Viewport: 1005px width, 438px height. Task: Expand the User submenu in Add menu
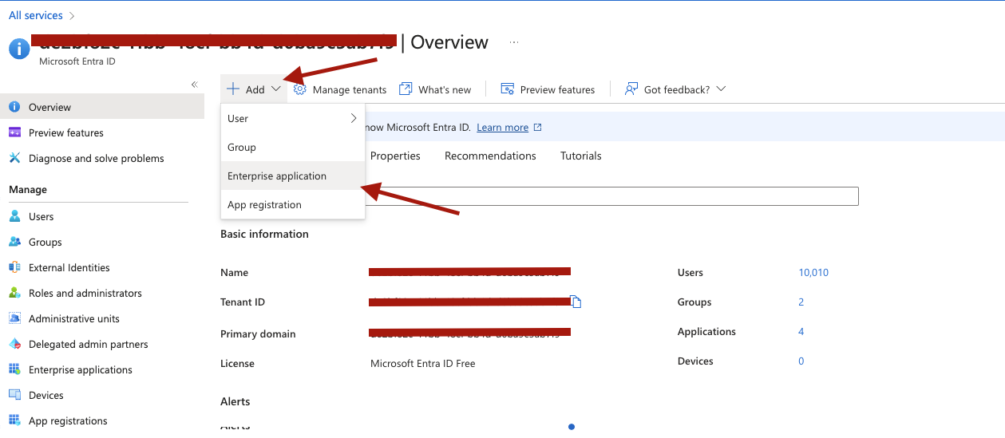[x=293, y=118]
